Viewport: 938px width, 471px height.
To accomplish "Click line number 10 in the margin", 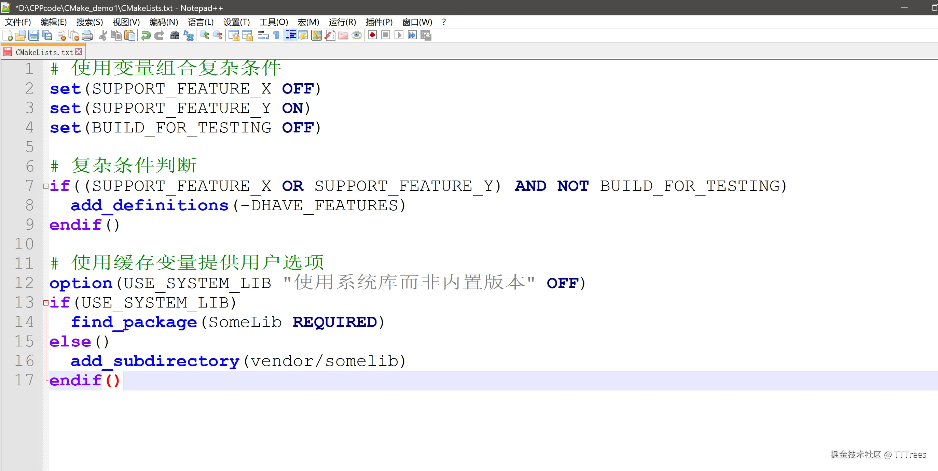I will [x=24, y=244].
